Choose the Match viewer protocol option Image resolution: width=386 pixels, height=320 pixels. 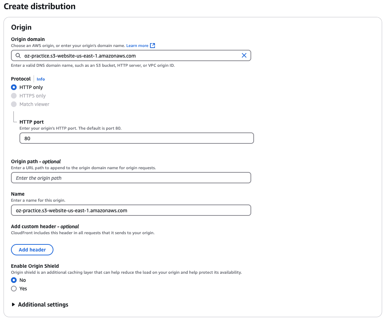click(x=14, y=104)
